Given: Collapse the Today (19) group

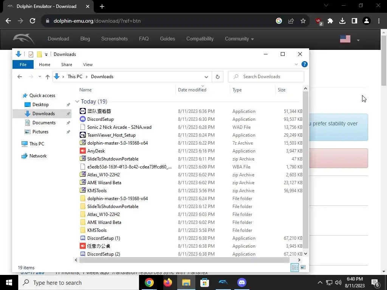Looking at the screenshot, I should (77, 102).
